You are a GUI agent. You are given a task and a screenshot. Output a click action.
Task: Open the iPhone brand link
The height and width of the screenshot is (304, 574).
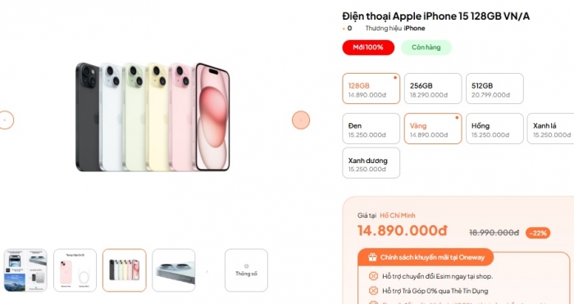[414, 28]
